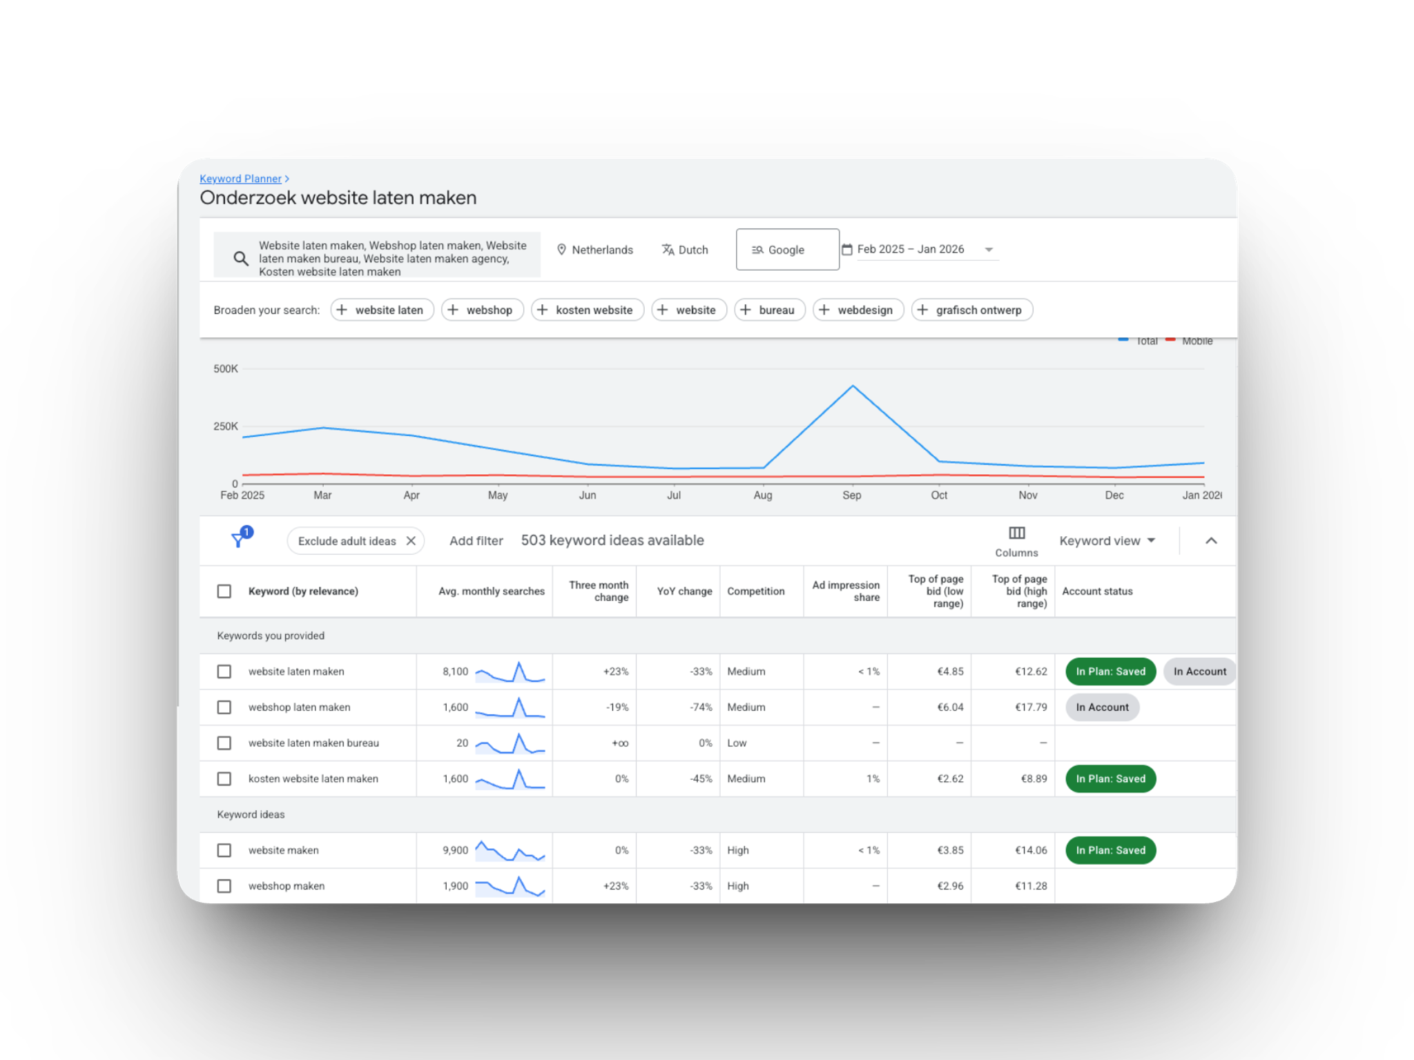The height and width of the screenshot is (1060, 1414).
Task: Open the filter funnel icon
Action: (239, 540)
